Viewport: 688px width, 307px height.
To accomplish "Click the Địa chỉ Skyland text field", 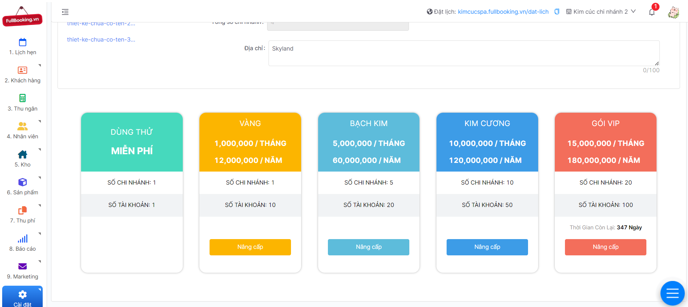I will [x=464, y=53].
